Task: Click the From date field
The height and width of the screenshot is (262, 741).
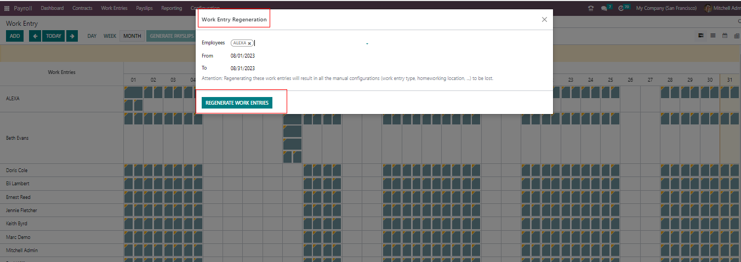Action: click(243, 56)
